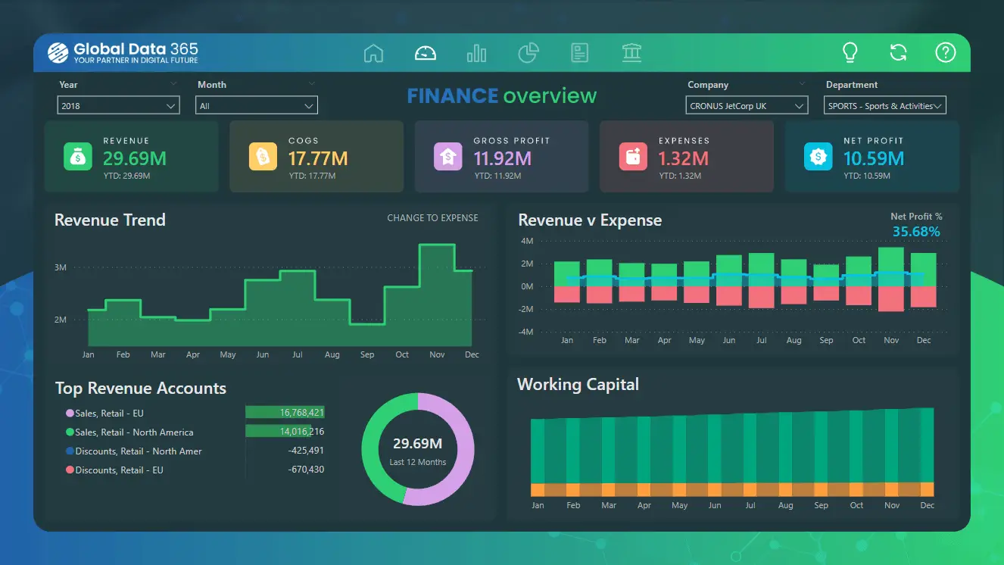Select the Net Profit 10.59M card
The height and width of the screenshot is (565, 1004).
tap(872, 157)
